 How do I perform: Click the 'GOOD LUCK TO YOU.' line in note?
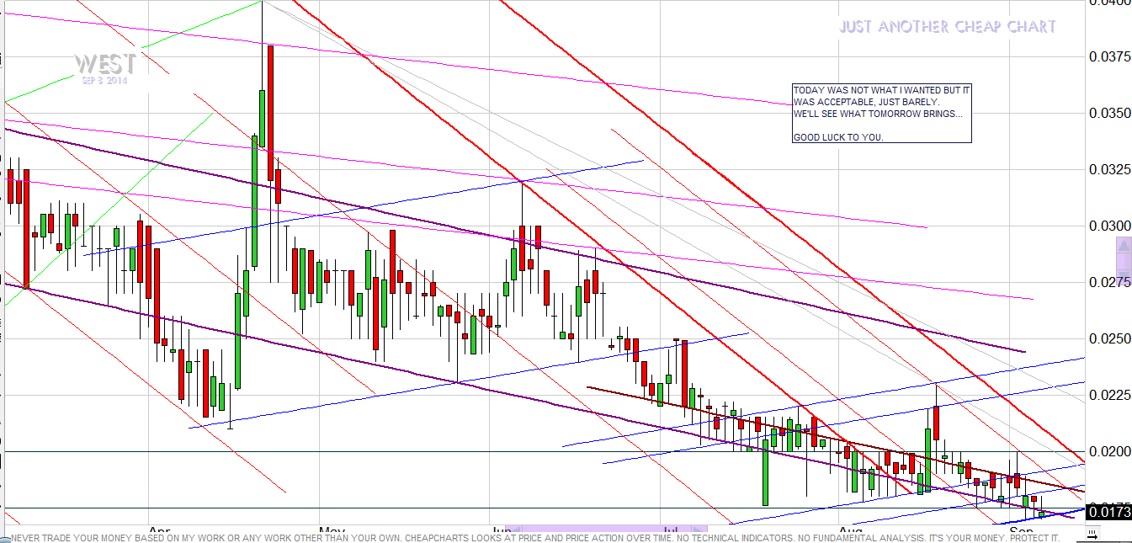coord(838,136)
